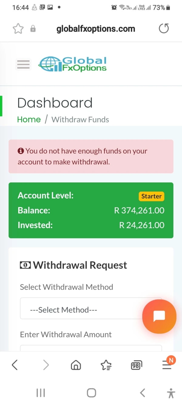Image resolution: width=182 pixels, height=406 pixels.
Task: Click the Starter account level badge
Action: [x=151, y=196]
